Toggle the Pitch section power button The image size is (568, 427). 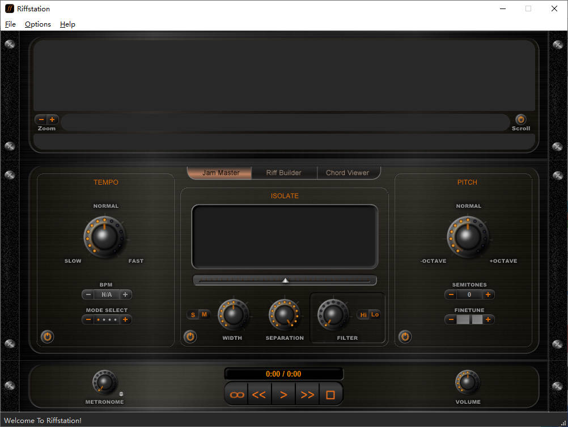405,336
